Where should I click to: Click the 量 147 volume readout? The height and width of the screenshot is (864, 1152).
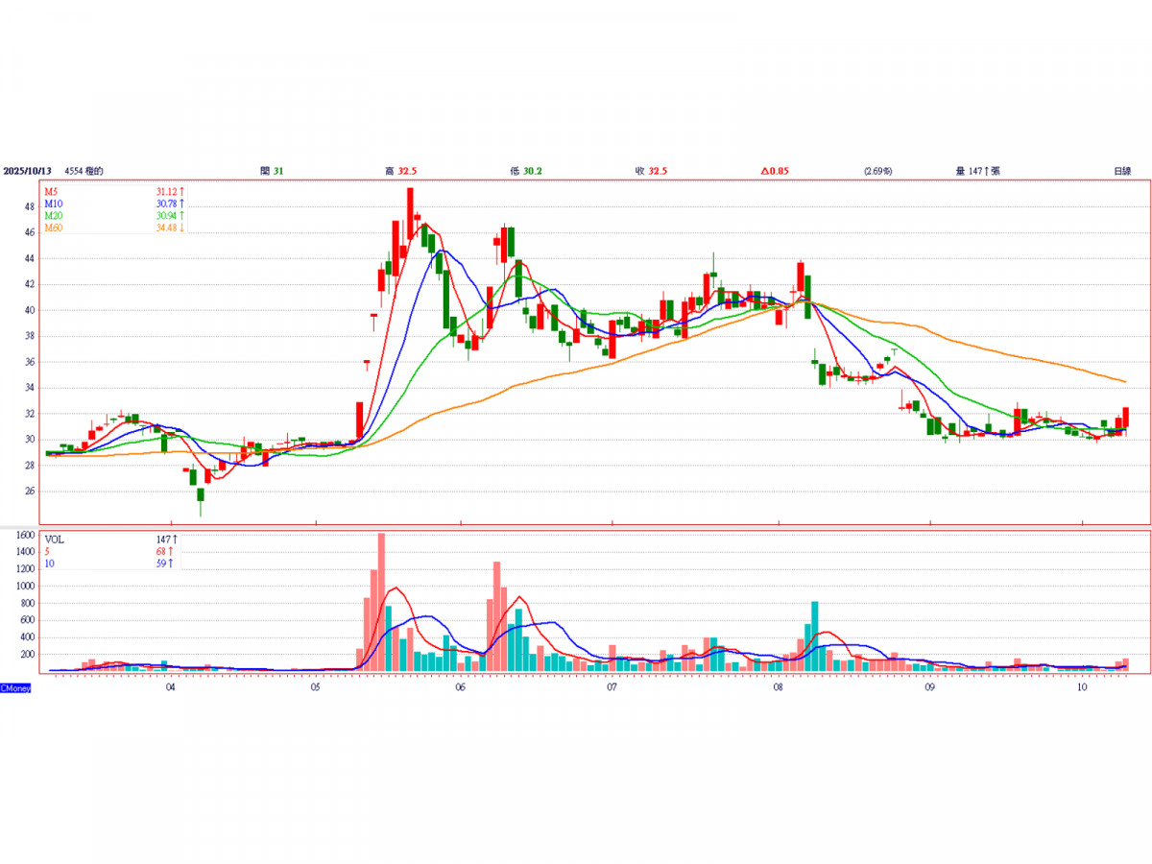[977, 171]
